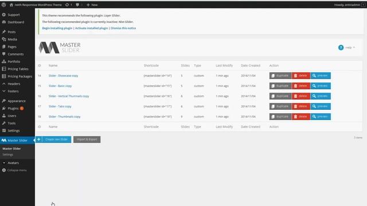Duplicate the Slider - Showcase copy
The image size is (367, 206).
pos(280,76)
